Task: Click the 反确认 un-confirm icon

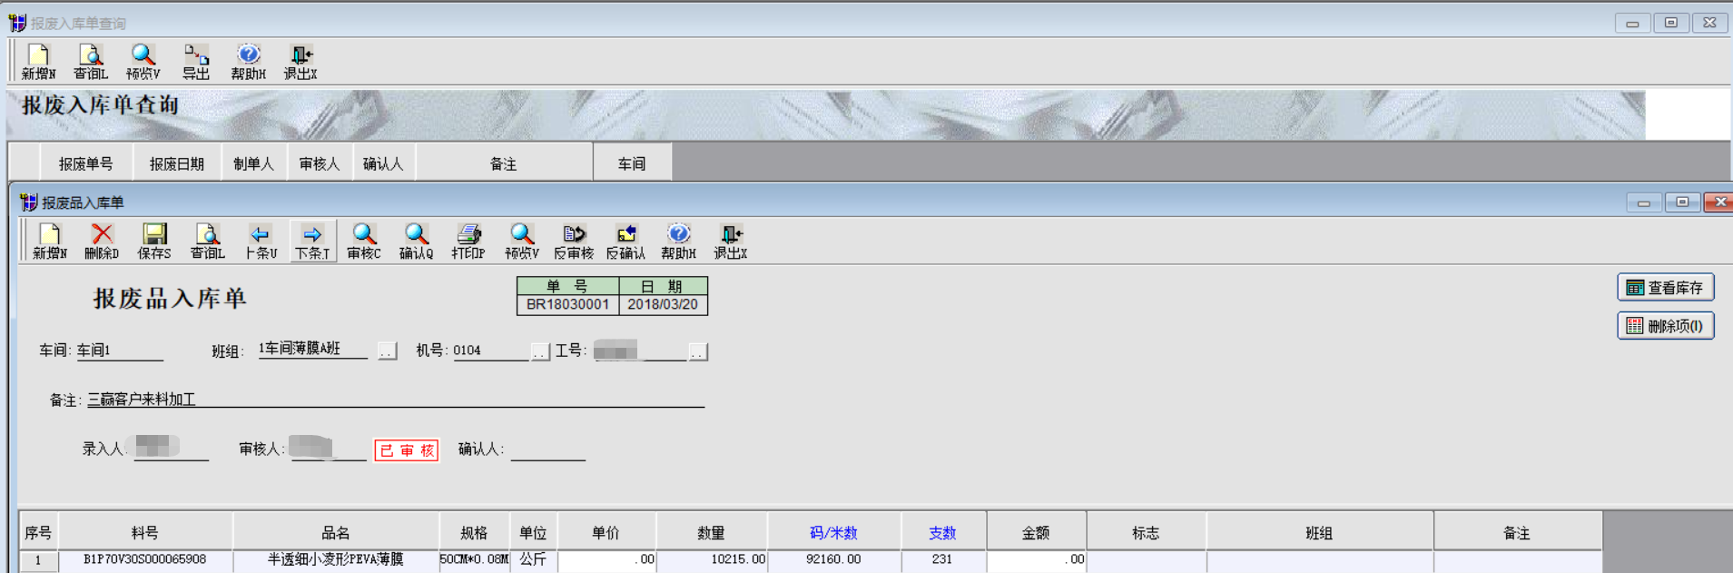Action: (625, 242)
